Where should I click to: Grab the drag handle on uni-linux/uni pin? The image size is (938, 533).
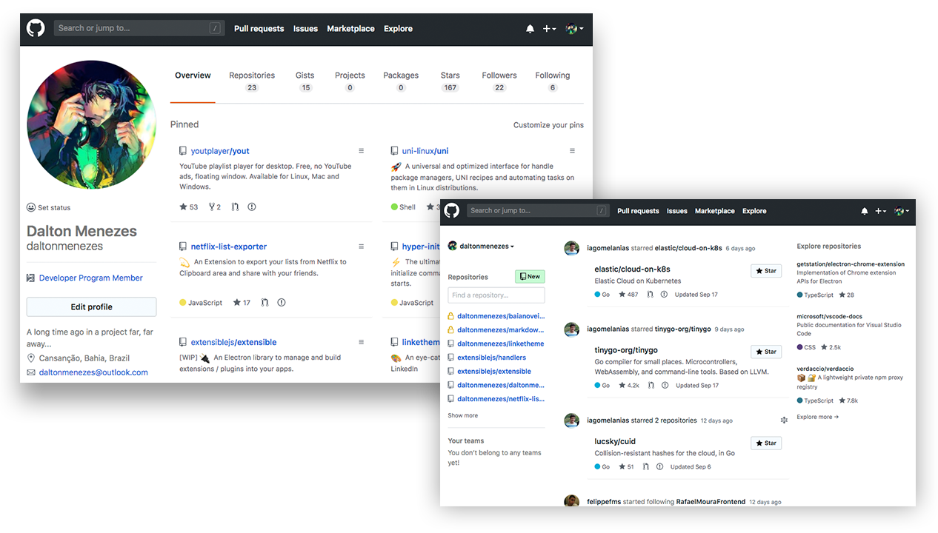[572, 151]
